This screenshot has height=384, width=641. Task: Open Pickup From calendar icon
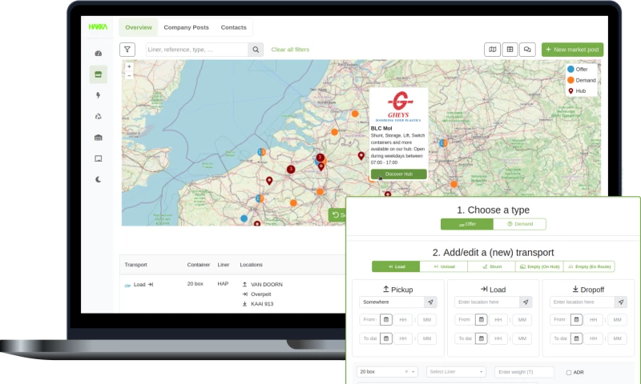coord(386,319)
